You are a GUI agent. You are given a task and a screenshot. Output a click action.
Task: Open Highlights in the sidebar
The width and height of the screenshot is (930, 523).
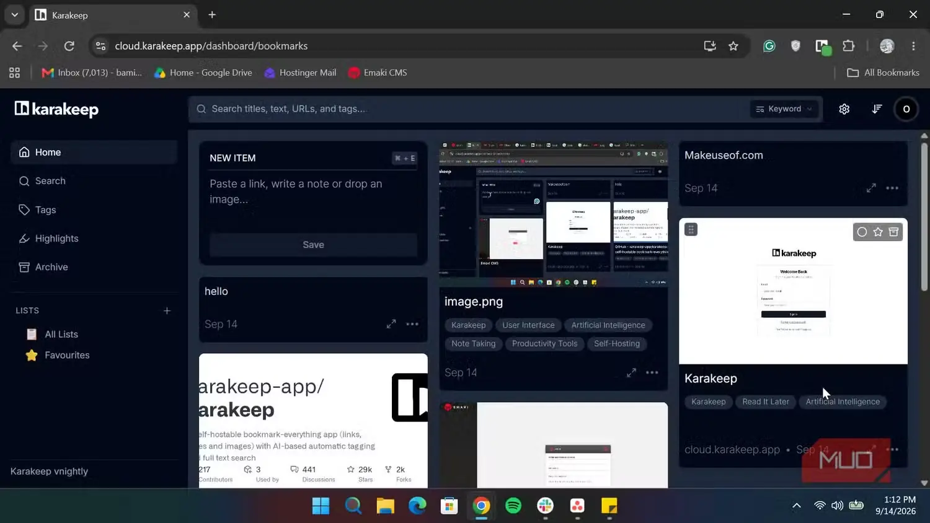[94, 239]
